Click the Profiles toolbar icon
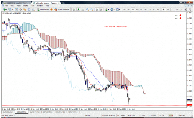This screenshot has width=194, height=118. [x=10, y=9]
